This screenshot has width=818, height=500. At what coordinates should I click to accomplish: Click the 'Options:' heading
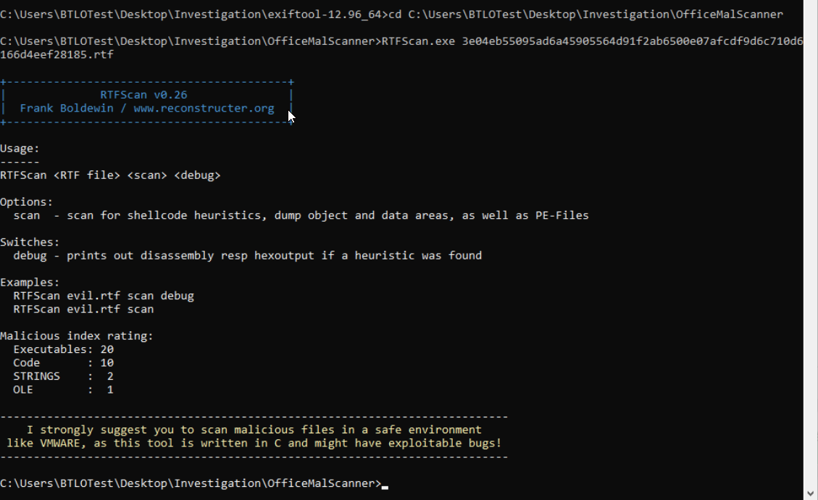pos(27,202)
